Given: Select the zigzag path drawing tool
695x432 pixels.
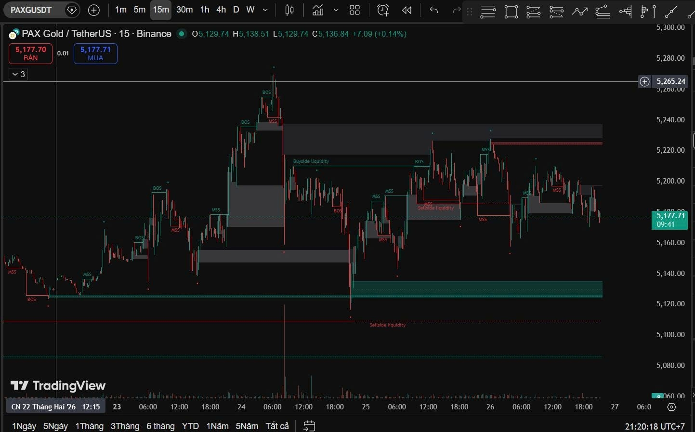Looking at the screenshot, I should [x=580, y=12].
